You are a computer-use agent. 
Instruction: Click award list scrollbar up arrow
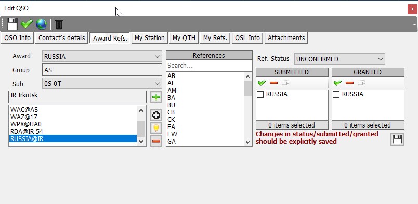tap(141, 110)
